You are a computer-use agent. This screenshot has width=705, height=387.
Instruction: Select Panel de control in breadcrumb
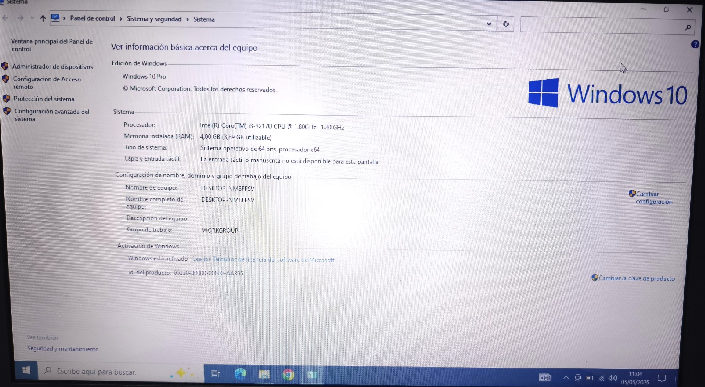coord(93,18)
